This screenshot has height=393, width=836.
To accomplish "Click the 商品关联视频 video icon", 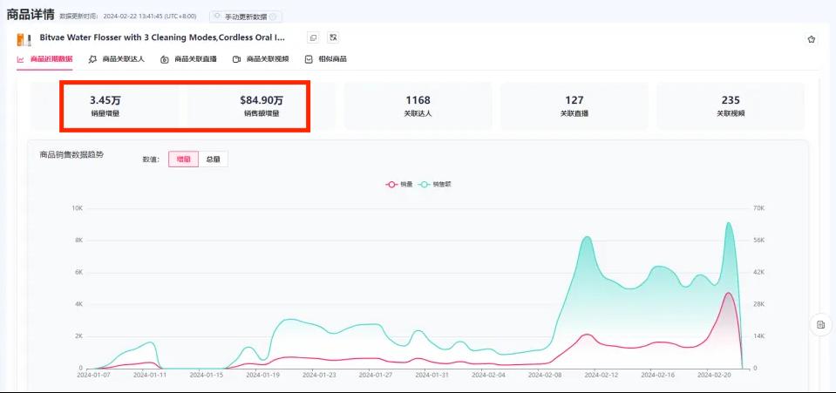I will tap(236, 59).
